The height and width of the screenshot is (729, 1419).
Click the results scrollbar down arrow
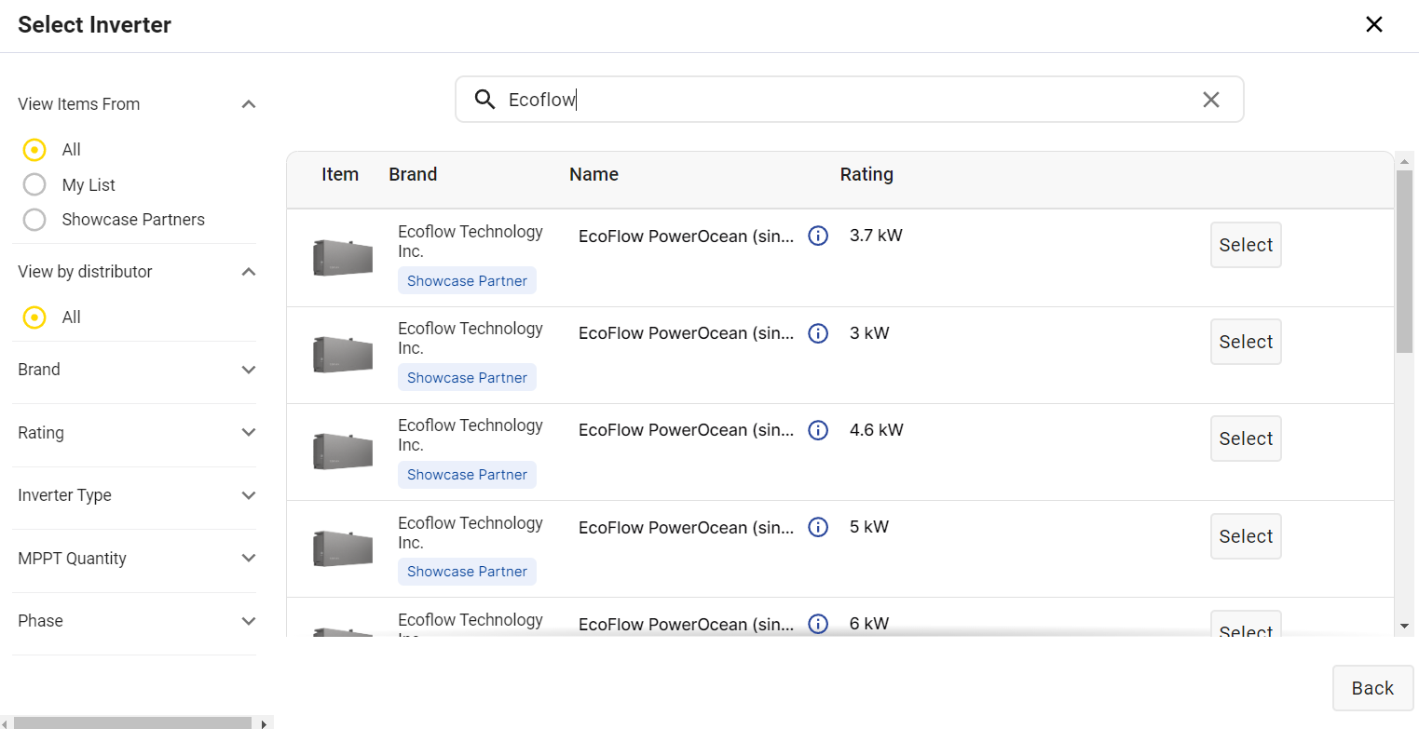point(1404,627)
